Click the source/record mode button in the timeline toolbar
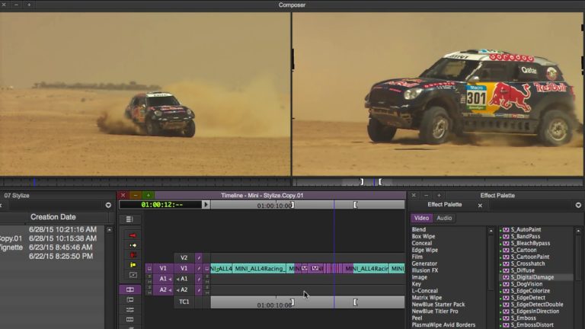This screenshot has width=585, height=329. click(129, 290)
